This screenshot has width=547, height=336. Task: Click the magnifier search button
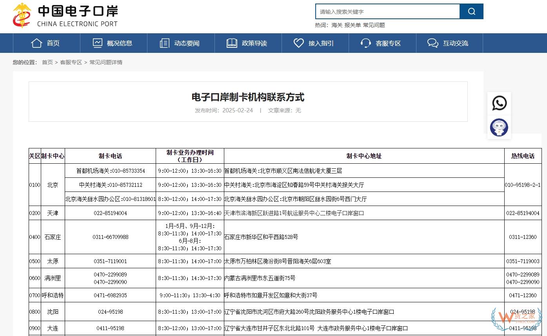pyautogui.click(x=471, y=11)
